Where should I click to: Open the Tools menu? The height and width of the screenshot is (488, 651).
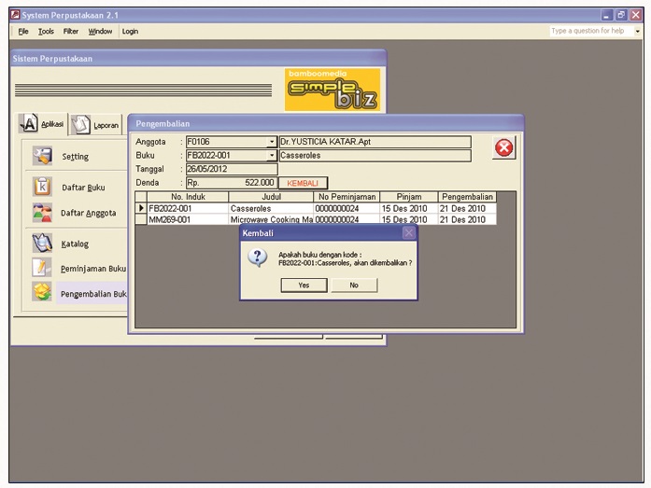[x=46, y=31]
